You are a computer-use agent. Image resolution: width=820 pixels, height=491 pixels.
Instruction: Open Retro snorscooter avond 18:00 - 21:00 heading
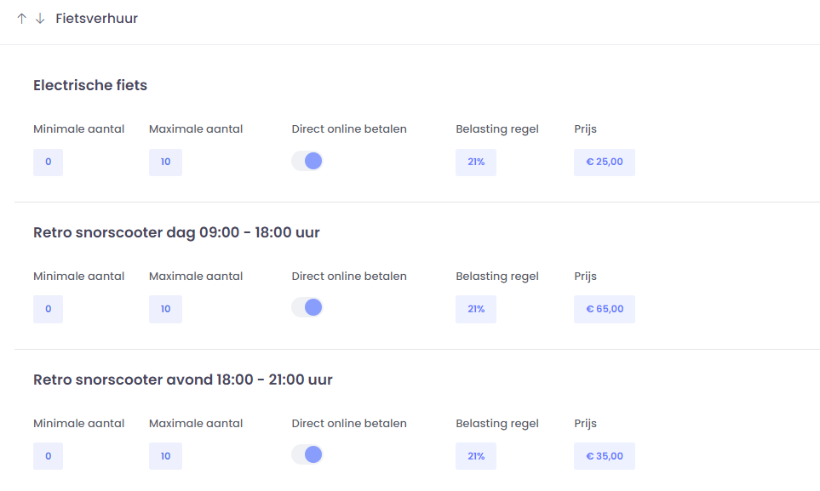[x=182, y=380]
